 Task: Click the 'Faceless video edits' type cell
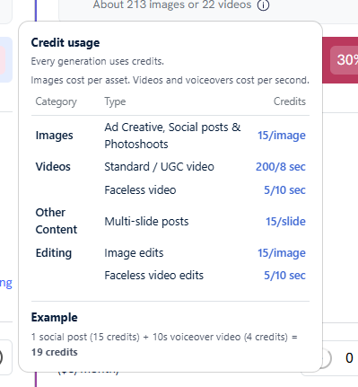click(153, 276)
